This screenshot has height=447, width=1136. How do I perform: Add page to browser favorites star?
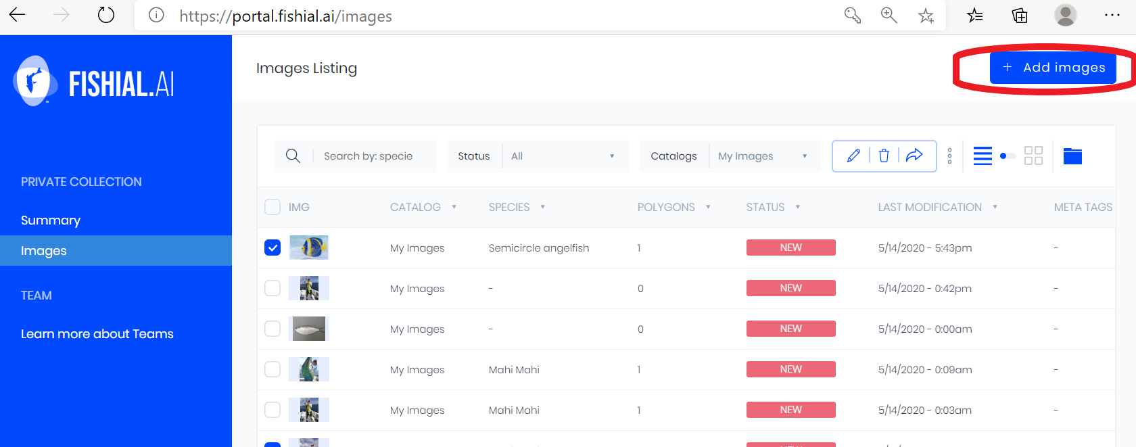pos(926,16)
